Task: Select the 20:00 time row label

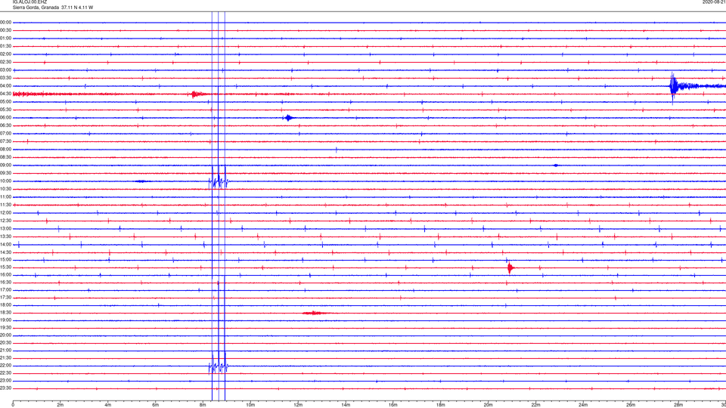Action: coord(6,335)
